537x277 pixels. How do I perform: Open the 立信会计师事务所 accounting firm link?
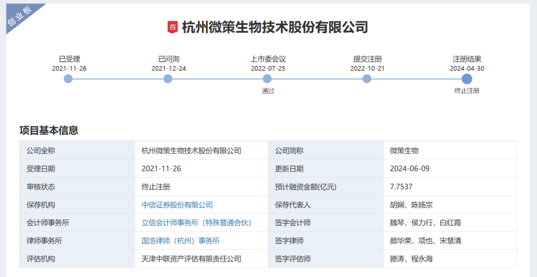pyautogui.click(x=196, y=222)
